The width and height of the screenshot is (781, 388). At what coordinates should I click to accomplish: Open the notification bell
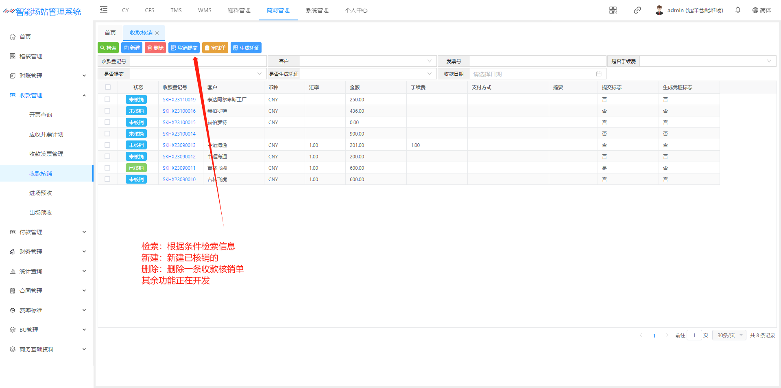click(x=737, y=10)
